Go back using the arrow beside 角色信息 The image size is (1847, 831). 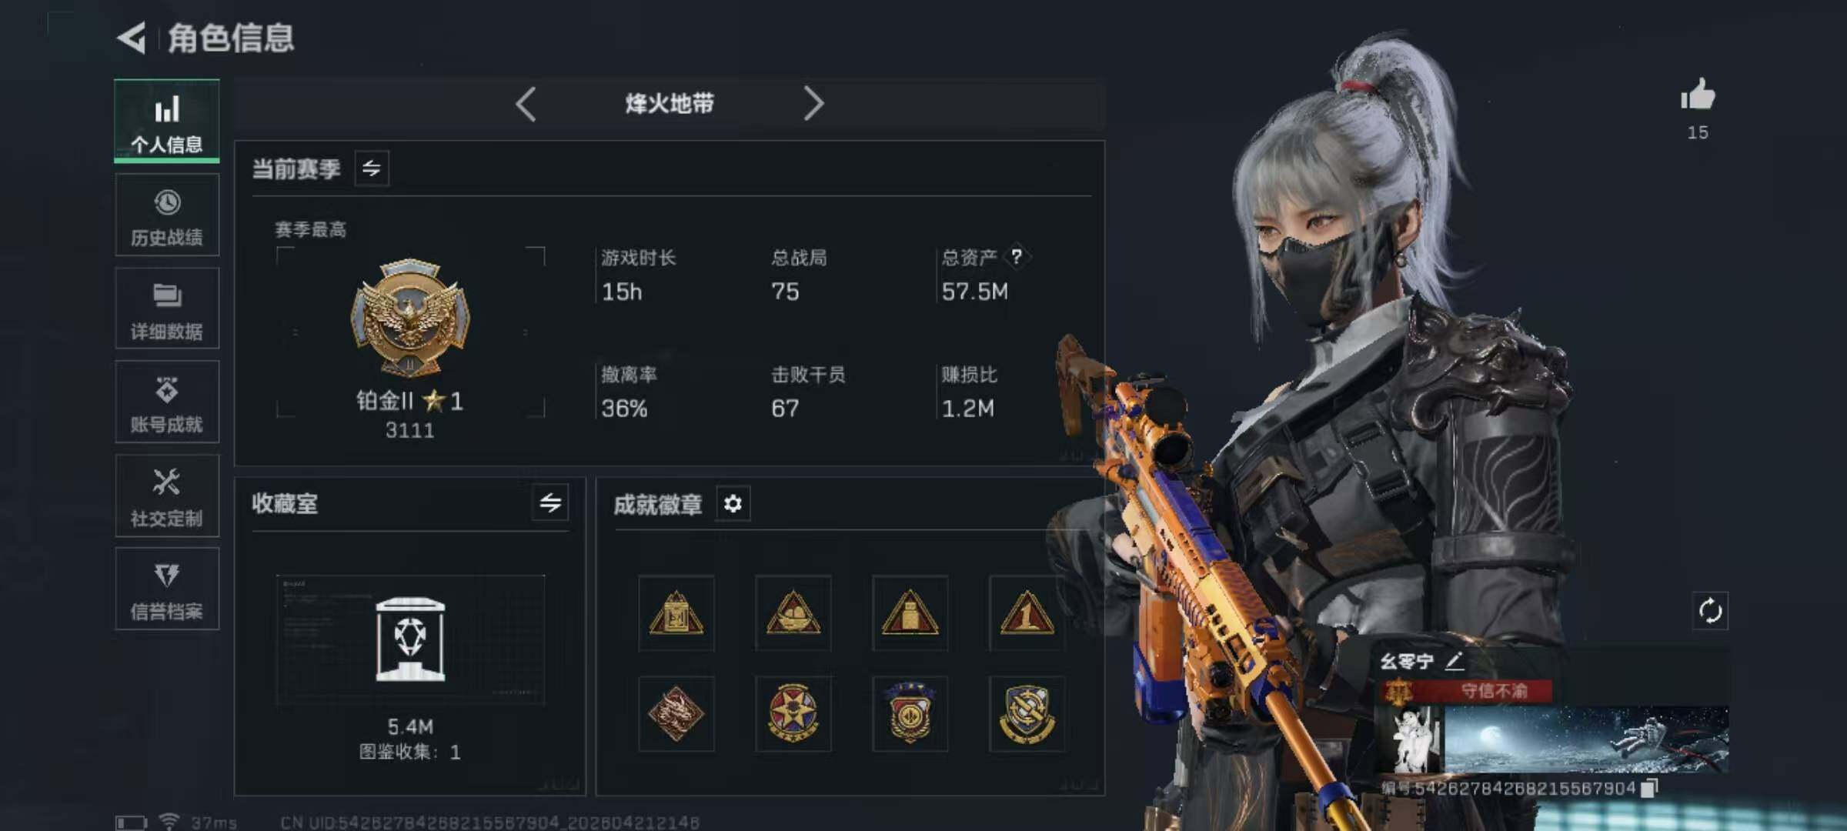(x=132, y=38)
